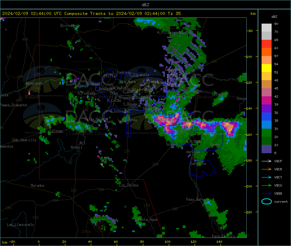Click the 'Aero_GH' map label
This screenshot has height=246, width=291.
(193, 152)
